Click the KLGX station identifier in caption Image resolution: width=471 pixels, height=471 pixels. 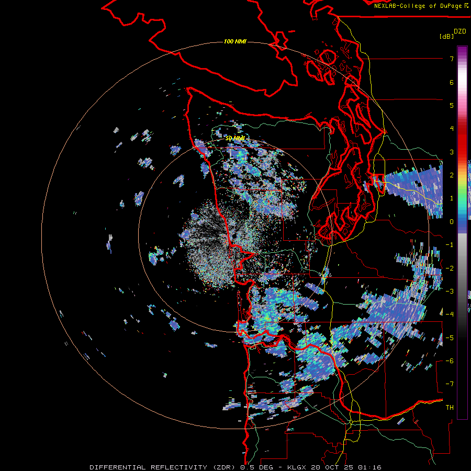[298, 467]
